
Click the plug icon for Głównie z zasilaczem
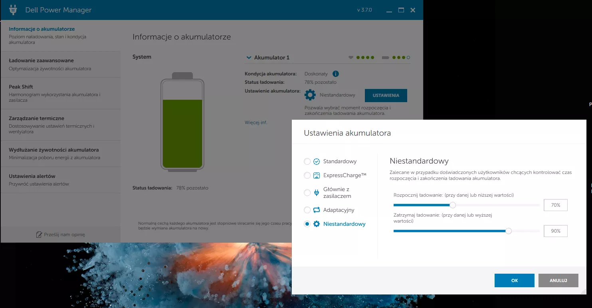click(x=317, y=193)
